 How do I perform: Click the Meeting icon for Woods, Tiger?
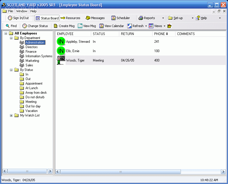pos(61,60)
